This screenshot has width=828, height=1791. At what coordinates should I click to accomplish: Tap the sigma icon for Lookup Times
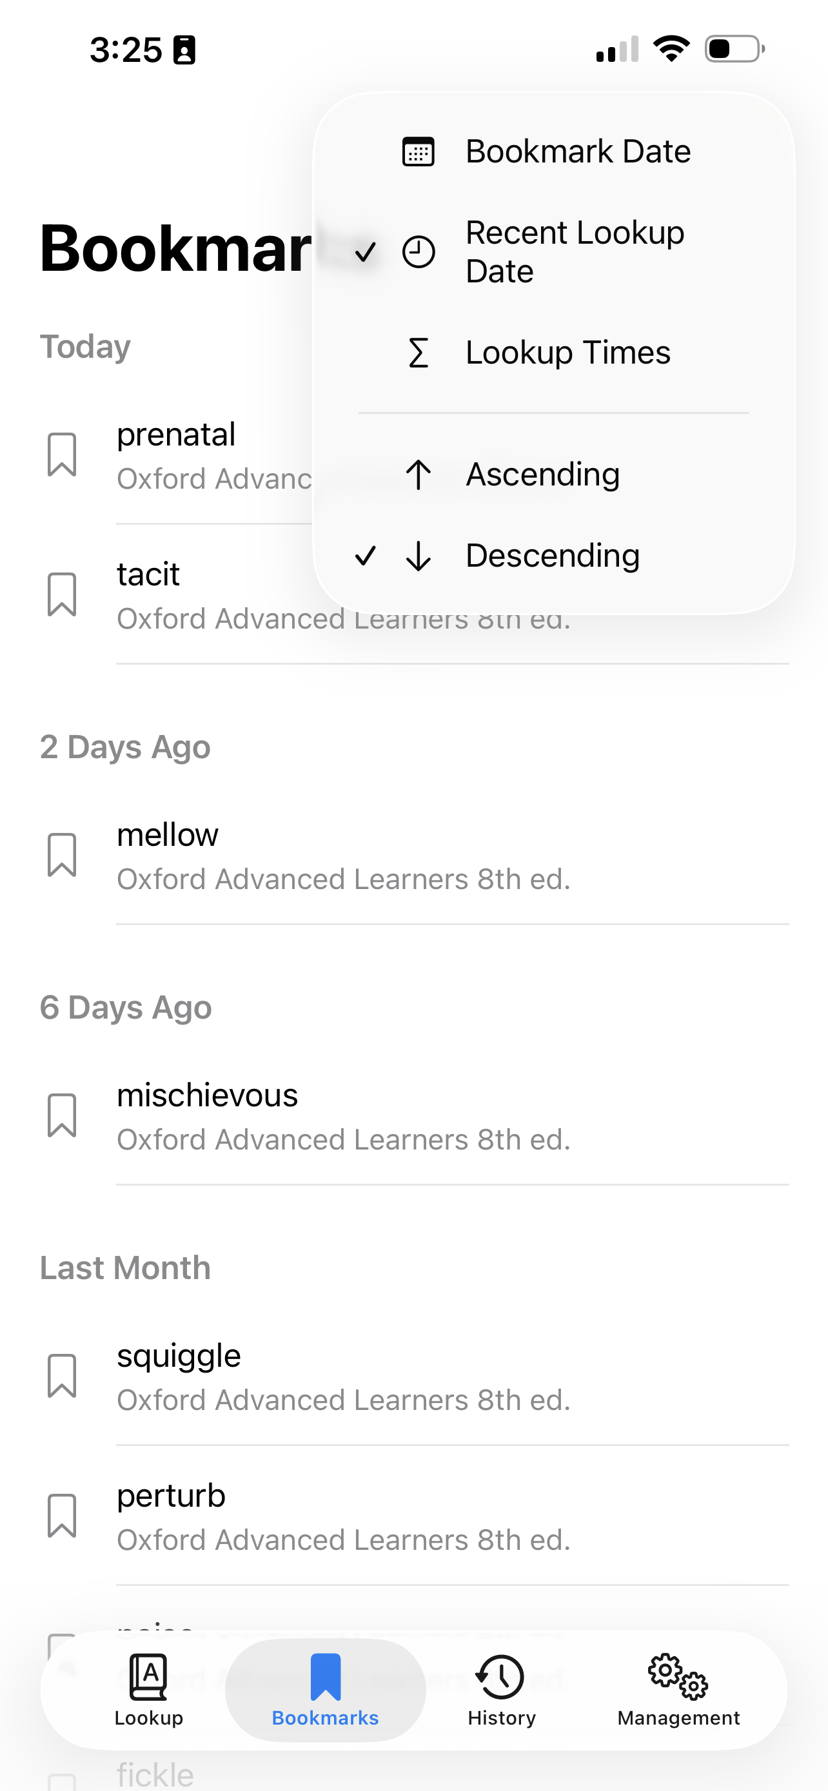(419, 353)
